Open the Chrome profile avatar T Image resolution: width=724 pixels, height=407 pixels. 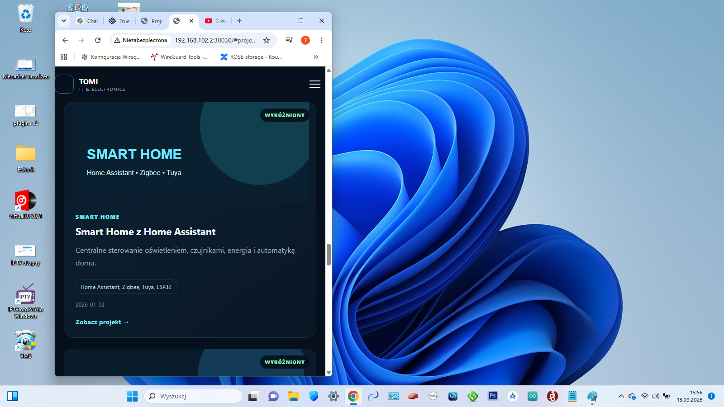(x=305, y=40)
